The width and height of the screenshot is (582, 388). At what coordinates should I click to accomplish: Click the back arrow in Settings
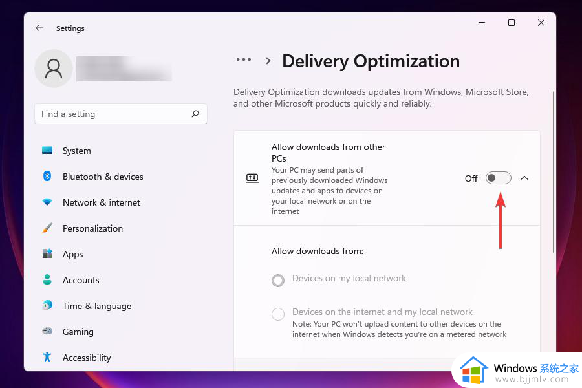pyautogui.click(x=39, y=28)
